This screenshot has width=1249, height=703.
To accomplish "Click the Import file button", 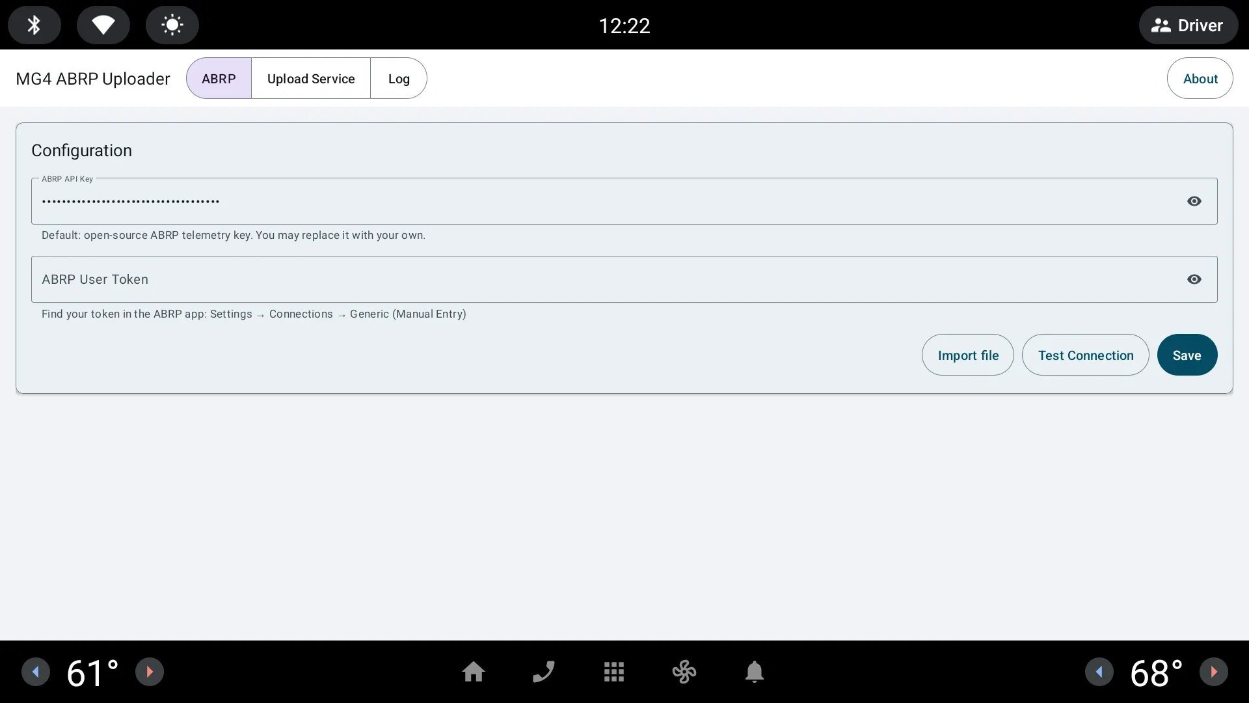I will coord(968,355).
